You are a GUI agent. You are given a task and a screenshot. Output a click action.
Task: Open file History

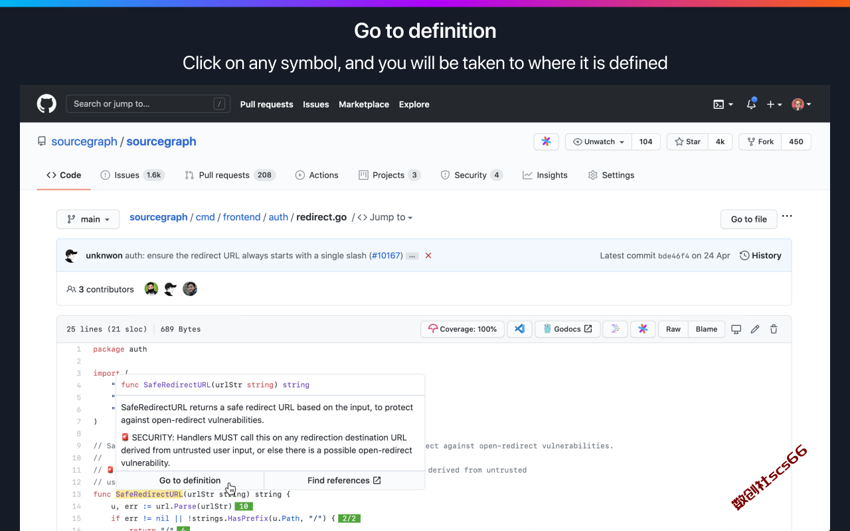(x=760, y=256)
